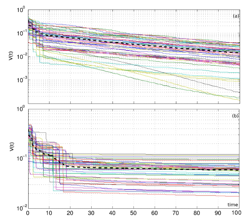Click the V(t) label of the upper plot
This screenshot has width=248, height=224.
click(x=11, y=55)
